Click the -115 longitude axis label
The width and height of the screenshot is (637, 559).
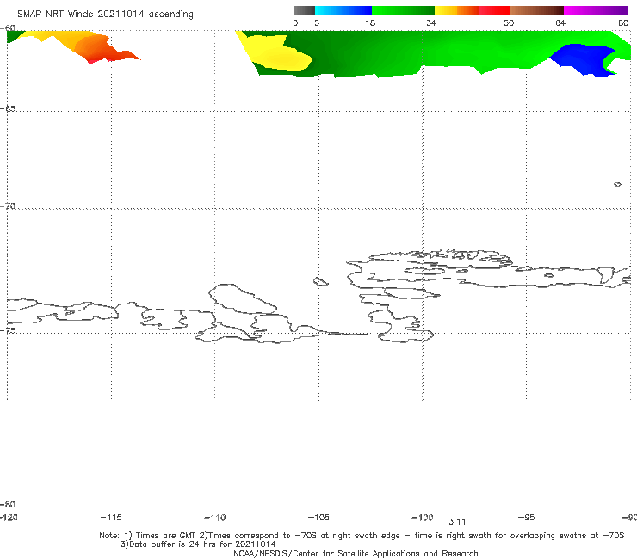(111, 517)
